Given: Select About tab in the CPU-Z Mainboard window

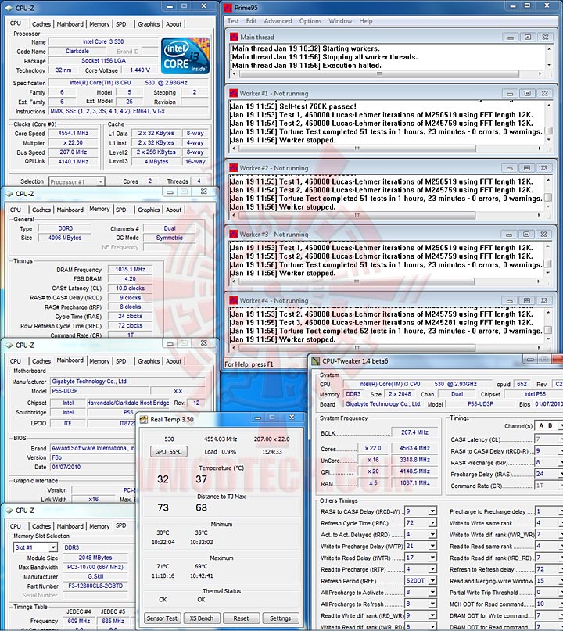Looking at the screenshot, I should pyautogui.click(x=174, y=361).
